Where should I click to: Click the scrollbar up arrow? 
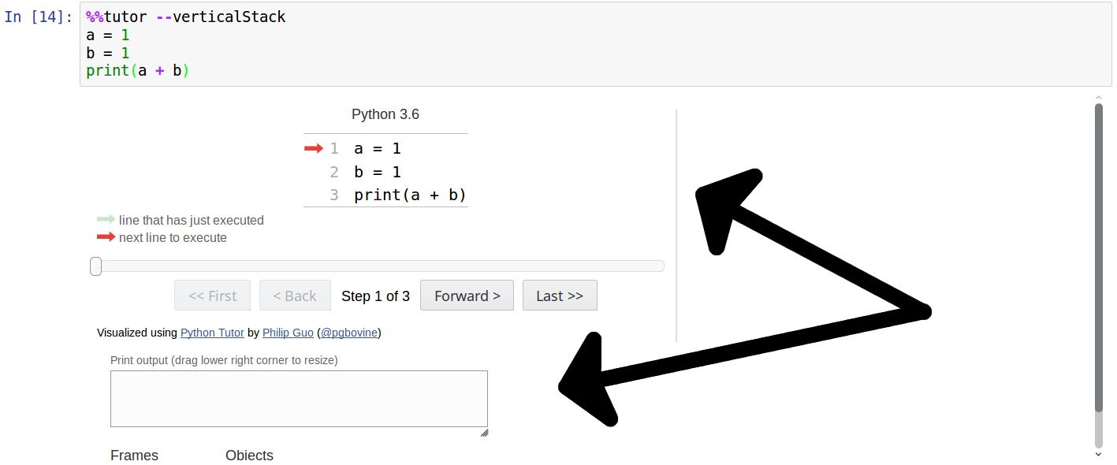(x=1098, y=98)
